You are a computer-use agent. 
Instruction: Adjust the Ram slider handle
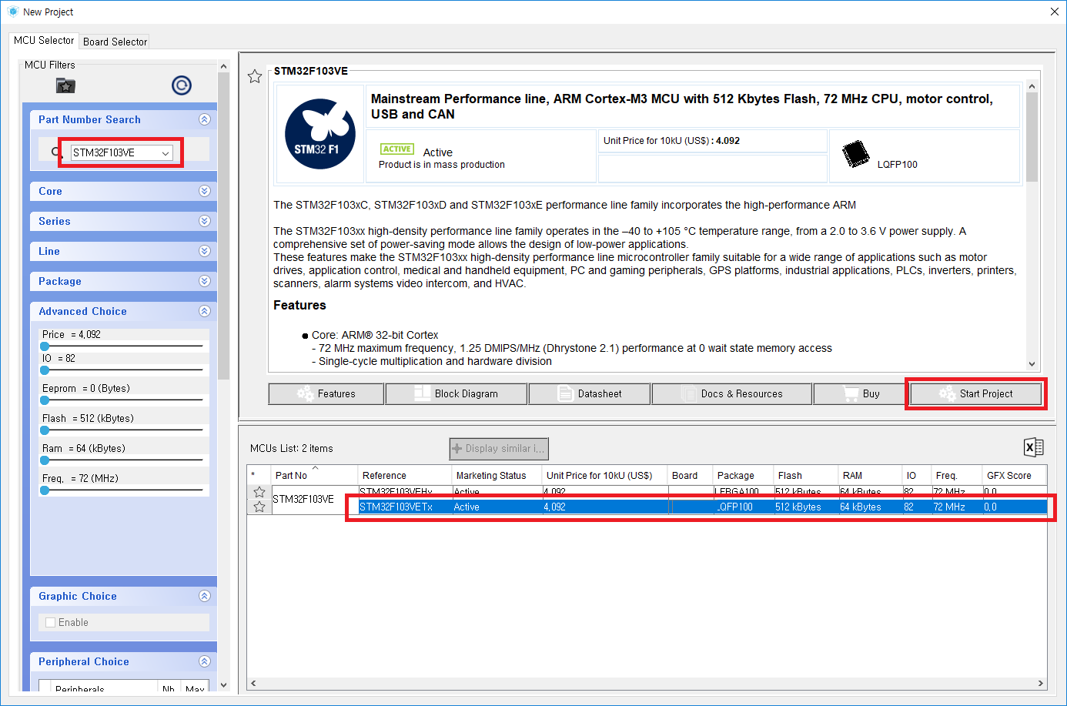click(45, 460)
